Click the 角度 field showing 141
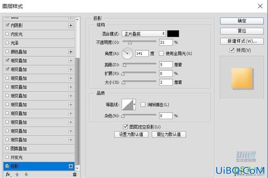268x178 pixels. tap(142, 54)
